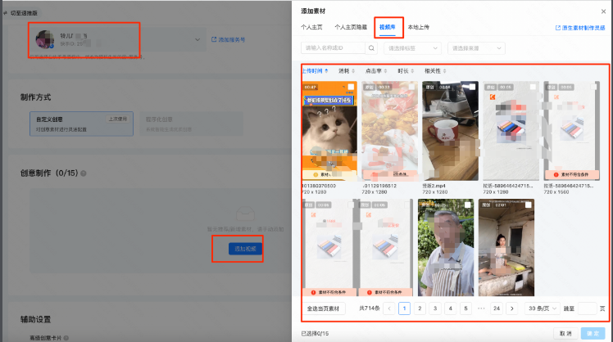
Task: Click the jump-to page number field
Action: point(587,308)
